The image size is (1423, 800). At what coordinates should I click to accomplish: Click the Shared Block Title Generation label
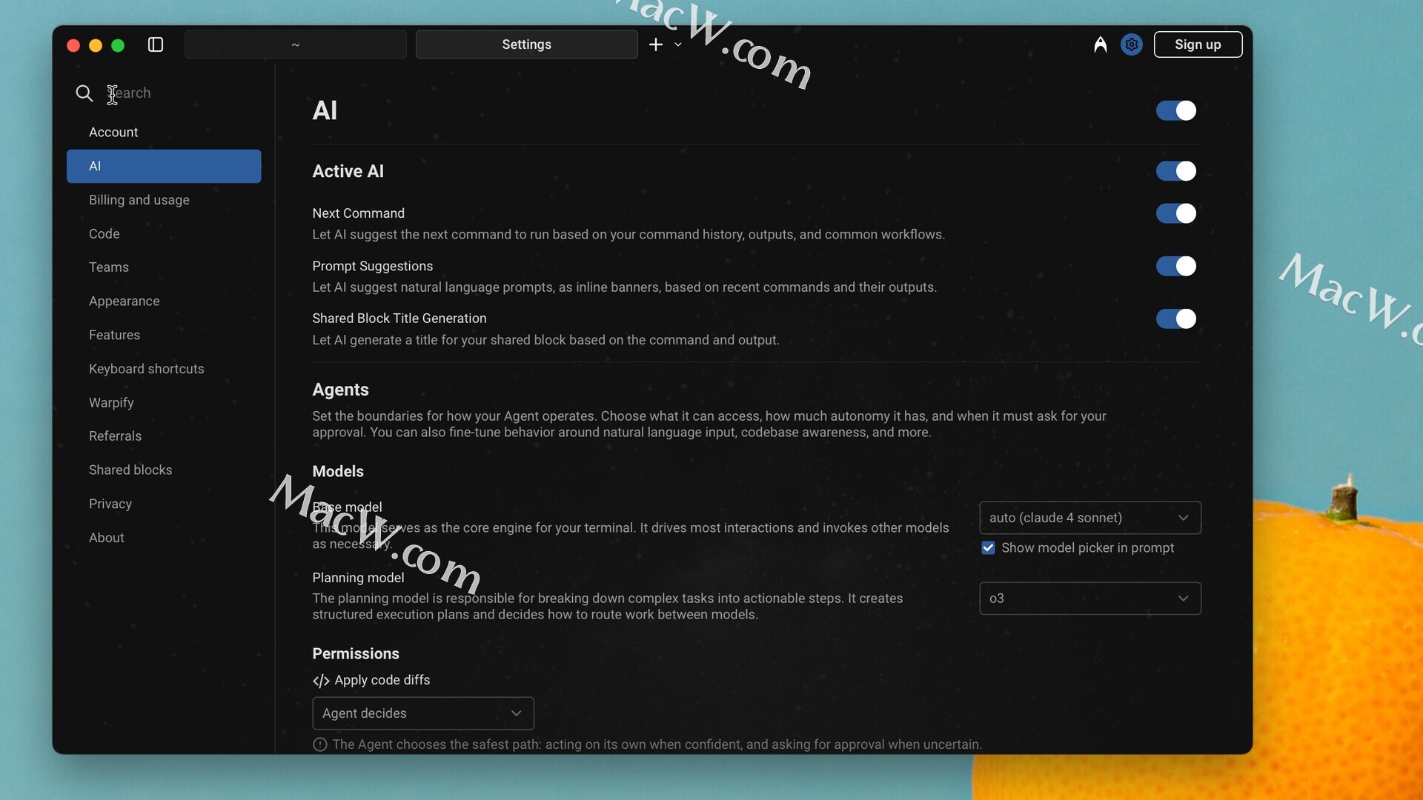[x=399, y=319]
